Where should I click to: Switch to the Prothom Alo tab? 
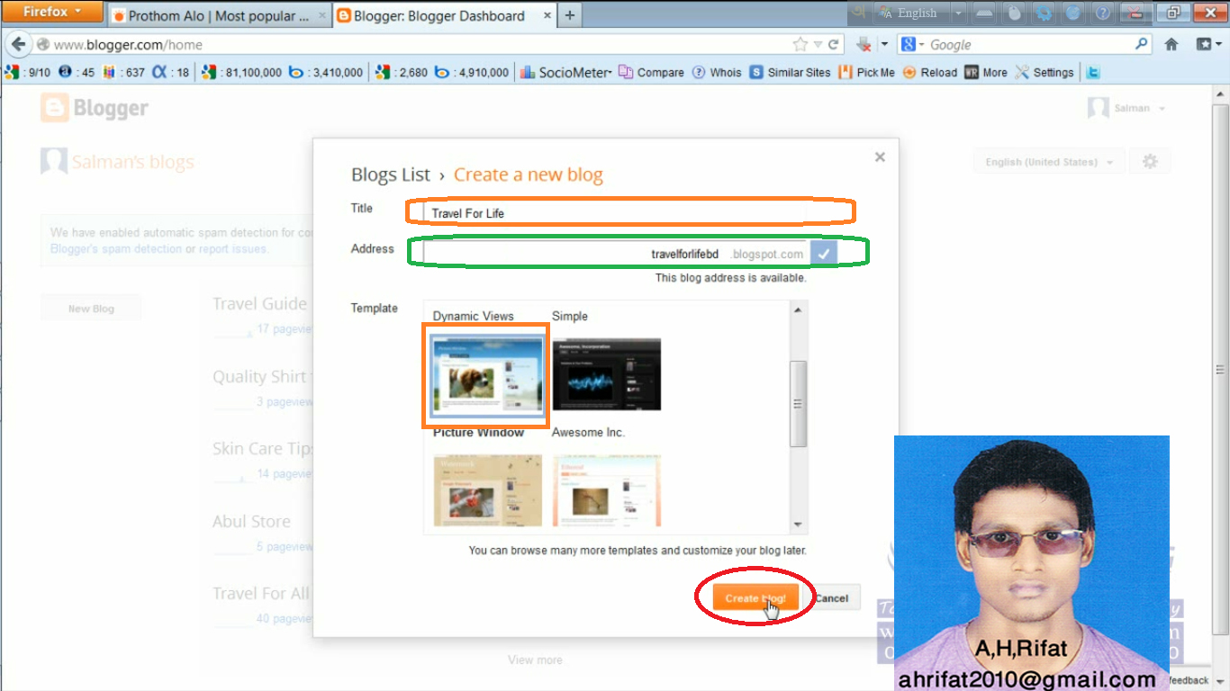click(x=219, y=15)
